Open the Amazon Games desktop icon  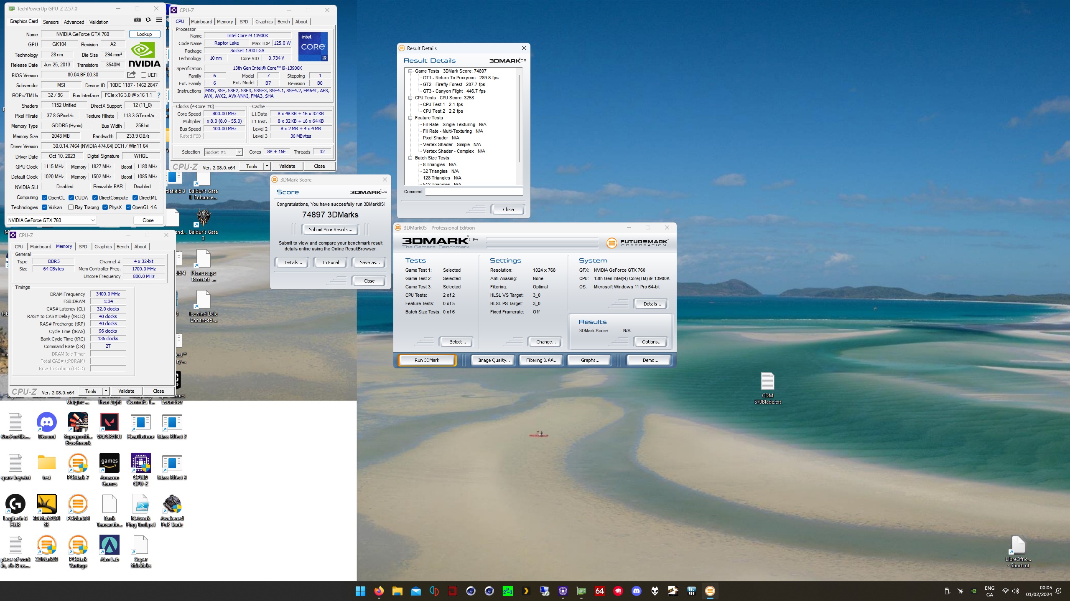pos(110,470)
